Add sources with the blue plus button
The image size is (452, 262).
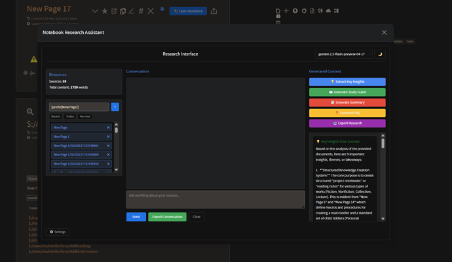coord(115,107)
